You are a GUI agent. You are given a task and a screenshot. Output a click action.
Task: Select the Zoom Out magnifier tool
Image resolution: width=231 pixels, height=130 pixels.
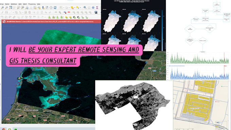coord(7,8)
